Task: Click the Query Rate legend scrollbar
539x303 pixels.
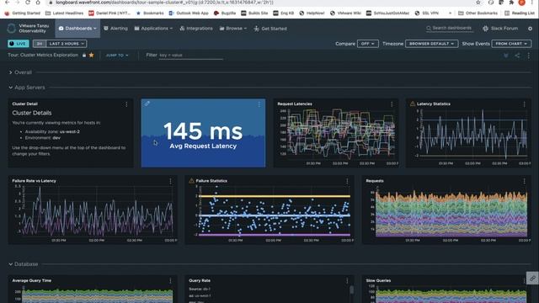Action: tap(351, 290)
